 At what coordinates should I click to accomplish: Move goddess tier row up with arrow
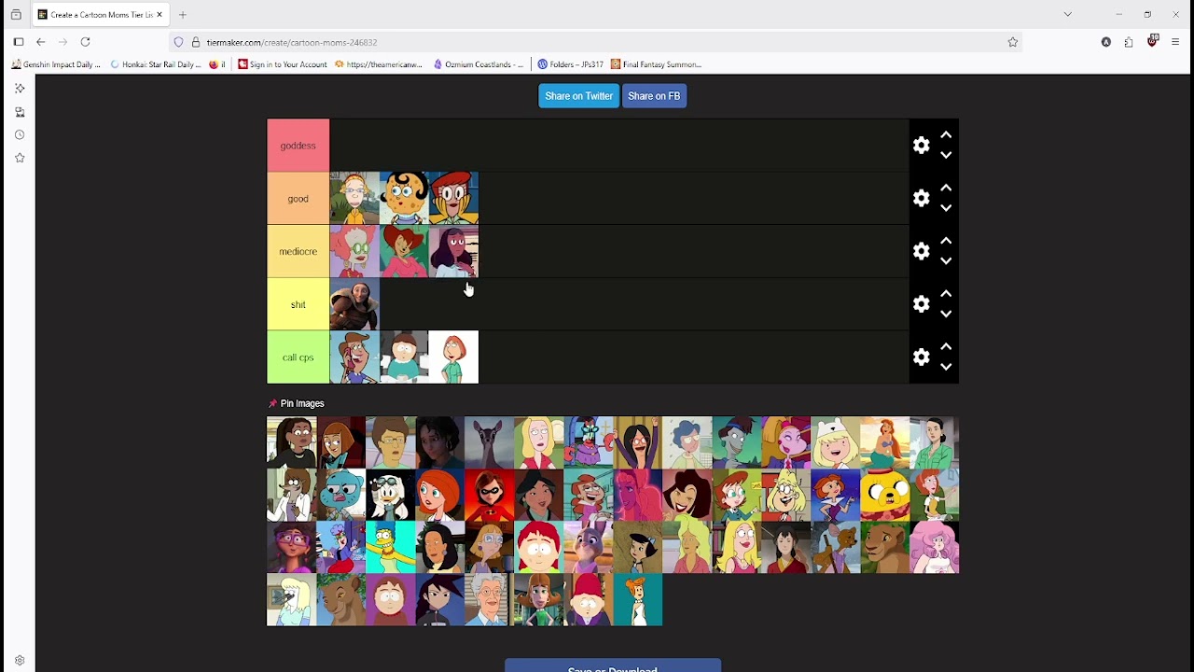(946, 135)
